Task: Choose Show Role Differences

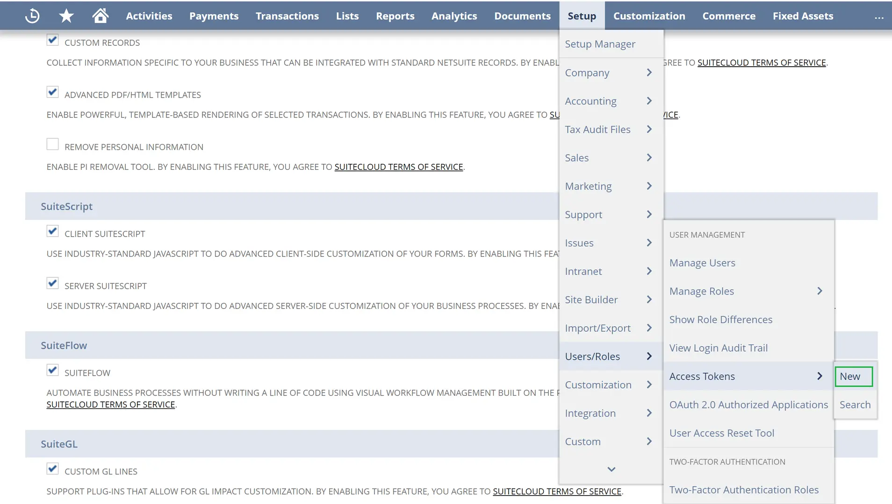Action: point(748,320)
